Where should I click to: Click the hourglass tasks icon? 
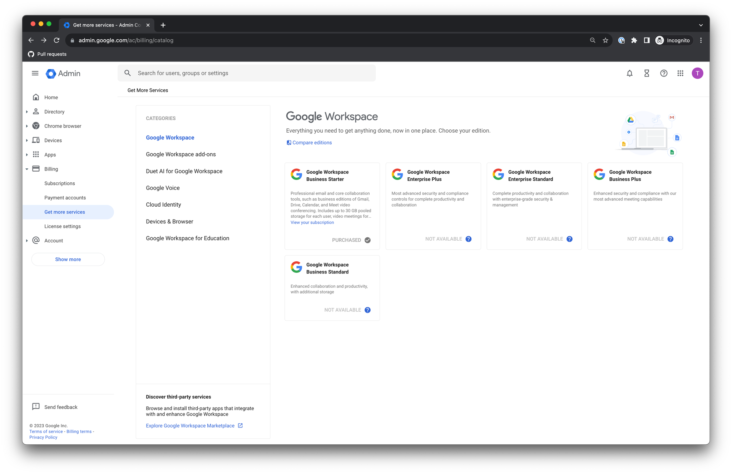647,73
